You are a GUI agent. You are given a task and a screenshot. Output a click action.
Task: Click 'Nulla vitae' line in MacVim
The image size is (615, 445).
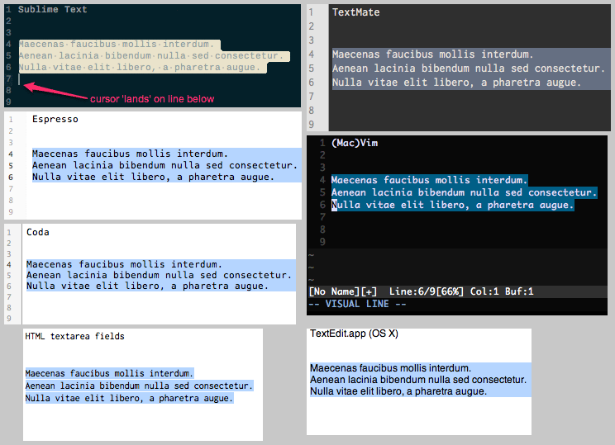(453, 206)
